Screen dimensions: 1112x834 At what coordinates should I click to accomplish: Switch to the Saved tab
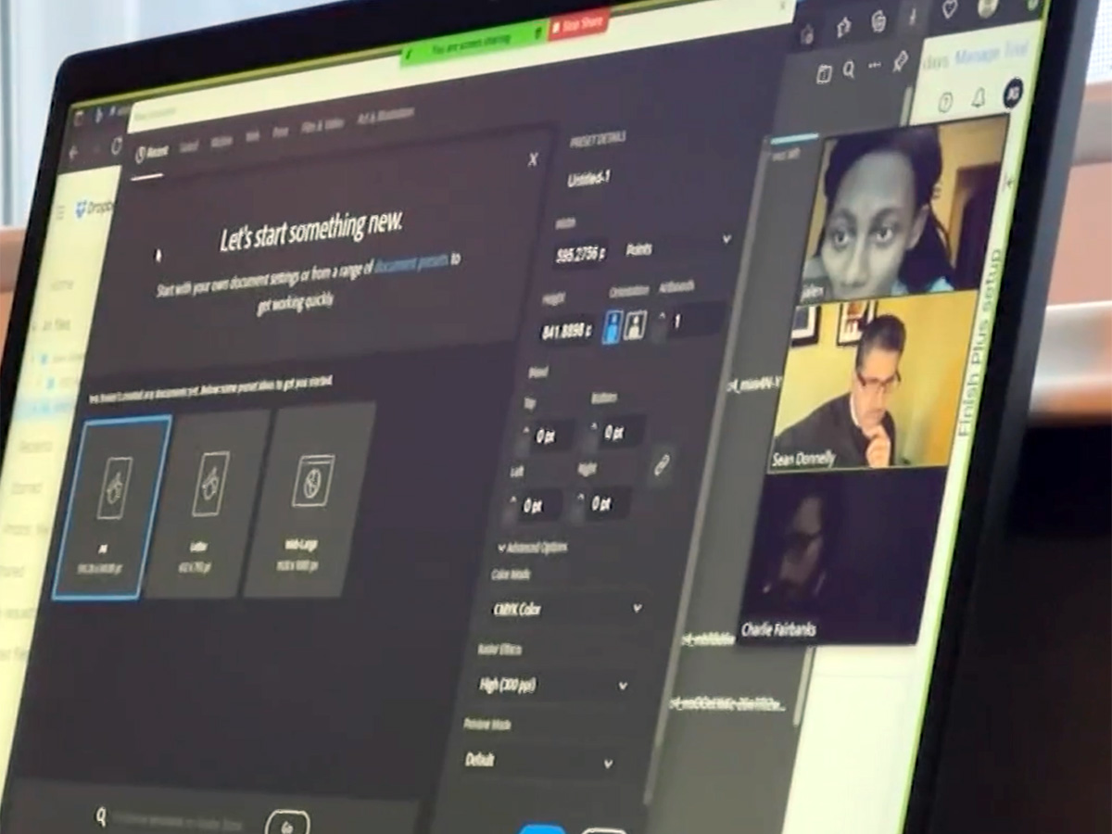[189, 147]
